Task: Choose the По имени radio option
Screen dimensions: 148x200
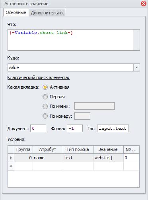Action: (x=45, y=107)
